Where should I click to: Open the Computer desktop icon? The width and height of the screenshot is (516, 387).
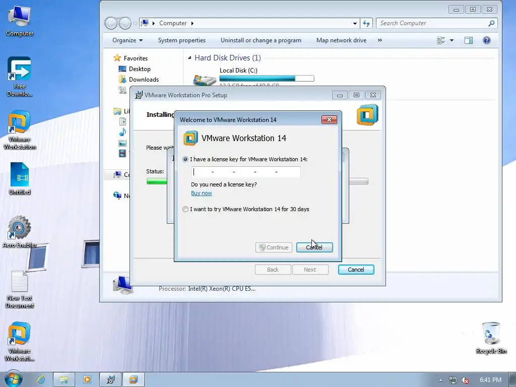(20, 21)
